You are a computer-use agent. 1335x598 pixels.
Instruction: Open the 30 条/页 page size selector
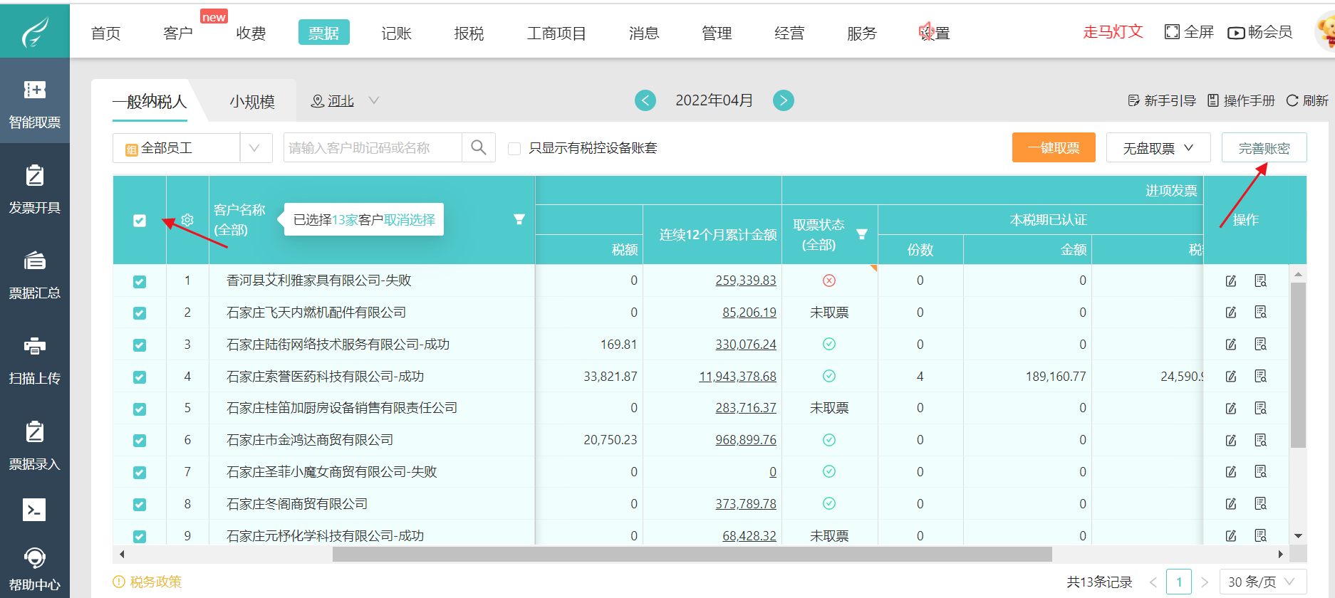coord(1262,582)
